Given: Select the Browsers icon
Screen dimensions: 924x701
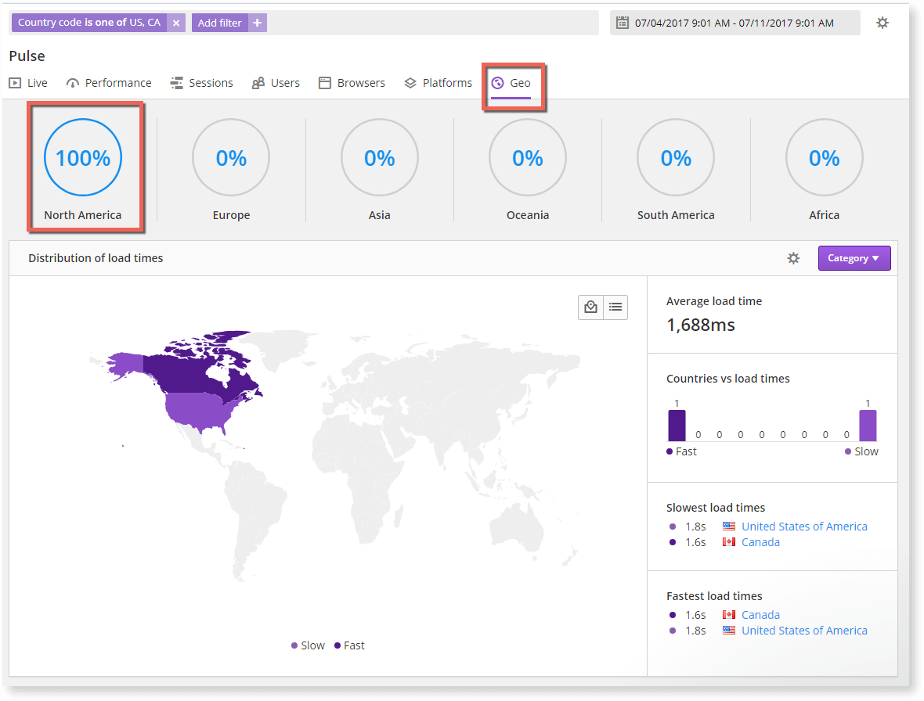Looking at the screenshot, I should [324, 82].
